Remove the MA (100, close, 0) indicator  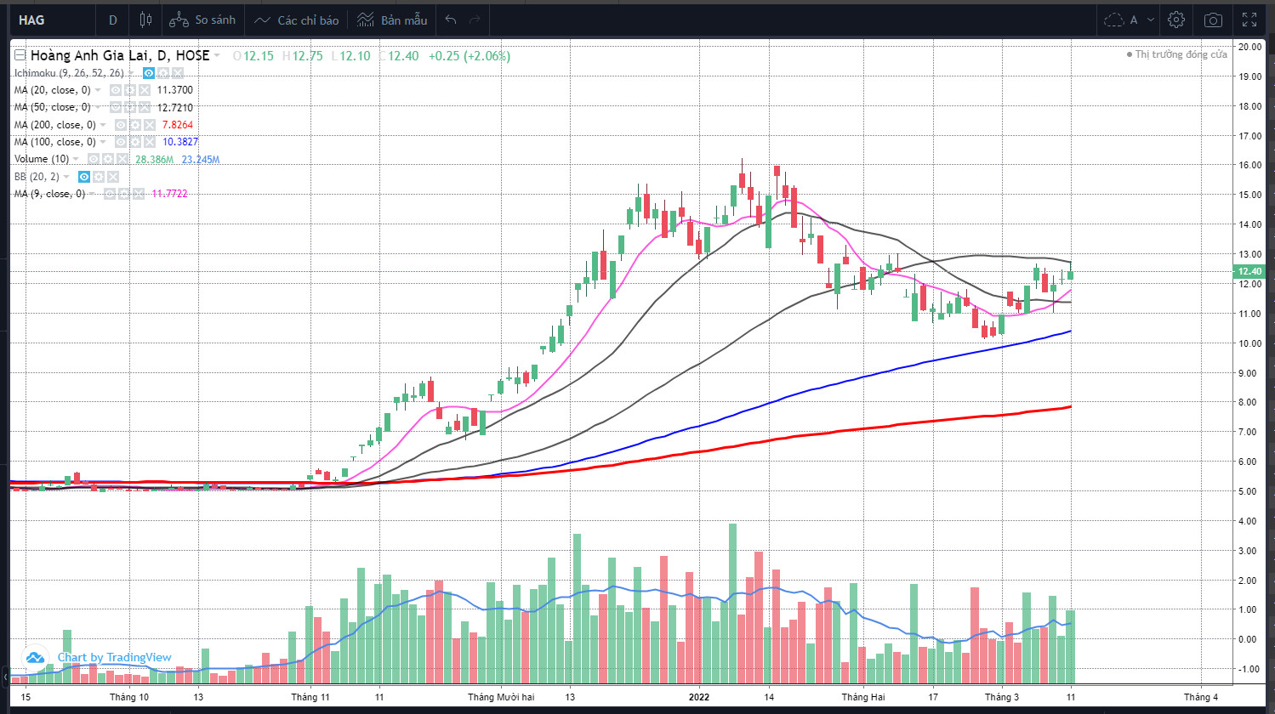[150, 142]
